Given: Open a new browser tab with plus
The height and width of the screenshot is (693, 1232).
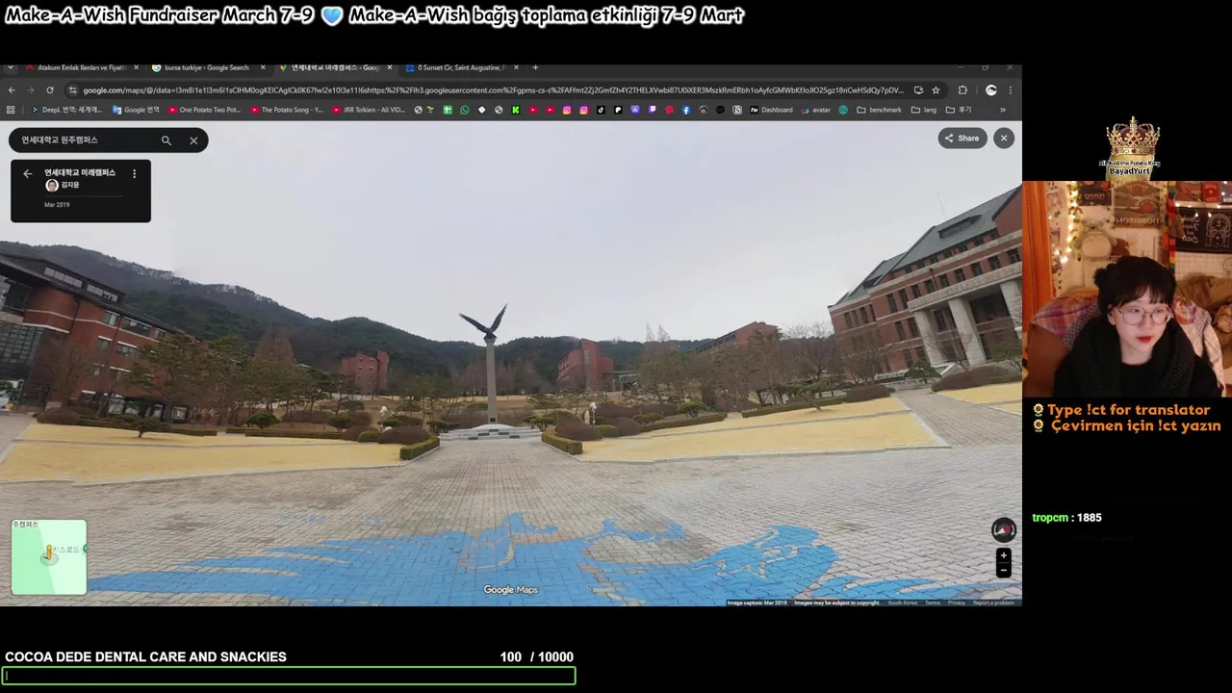Looking at the screenshot, I should pyautogui.click(x=536, y=67).
